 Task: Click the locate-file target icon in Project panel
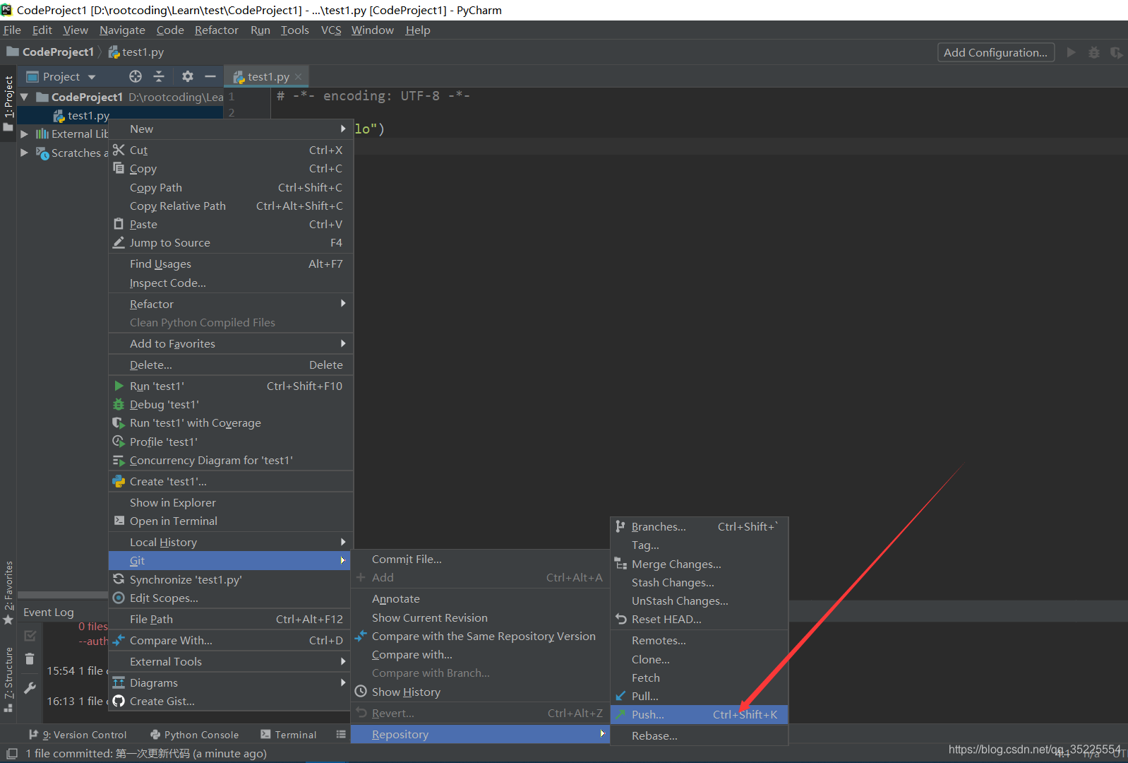click(136, 76)
